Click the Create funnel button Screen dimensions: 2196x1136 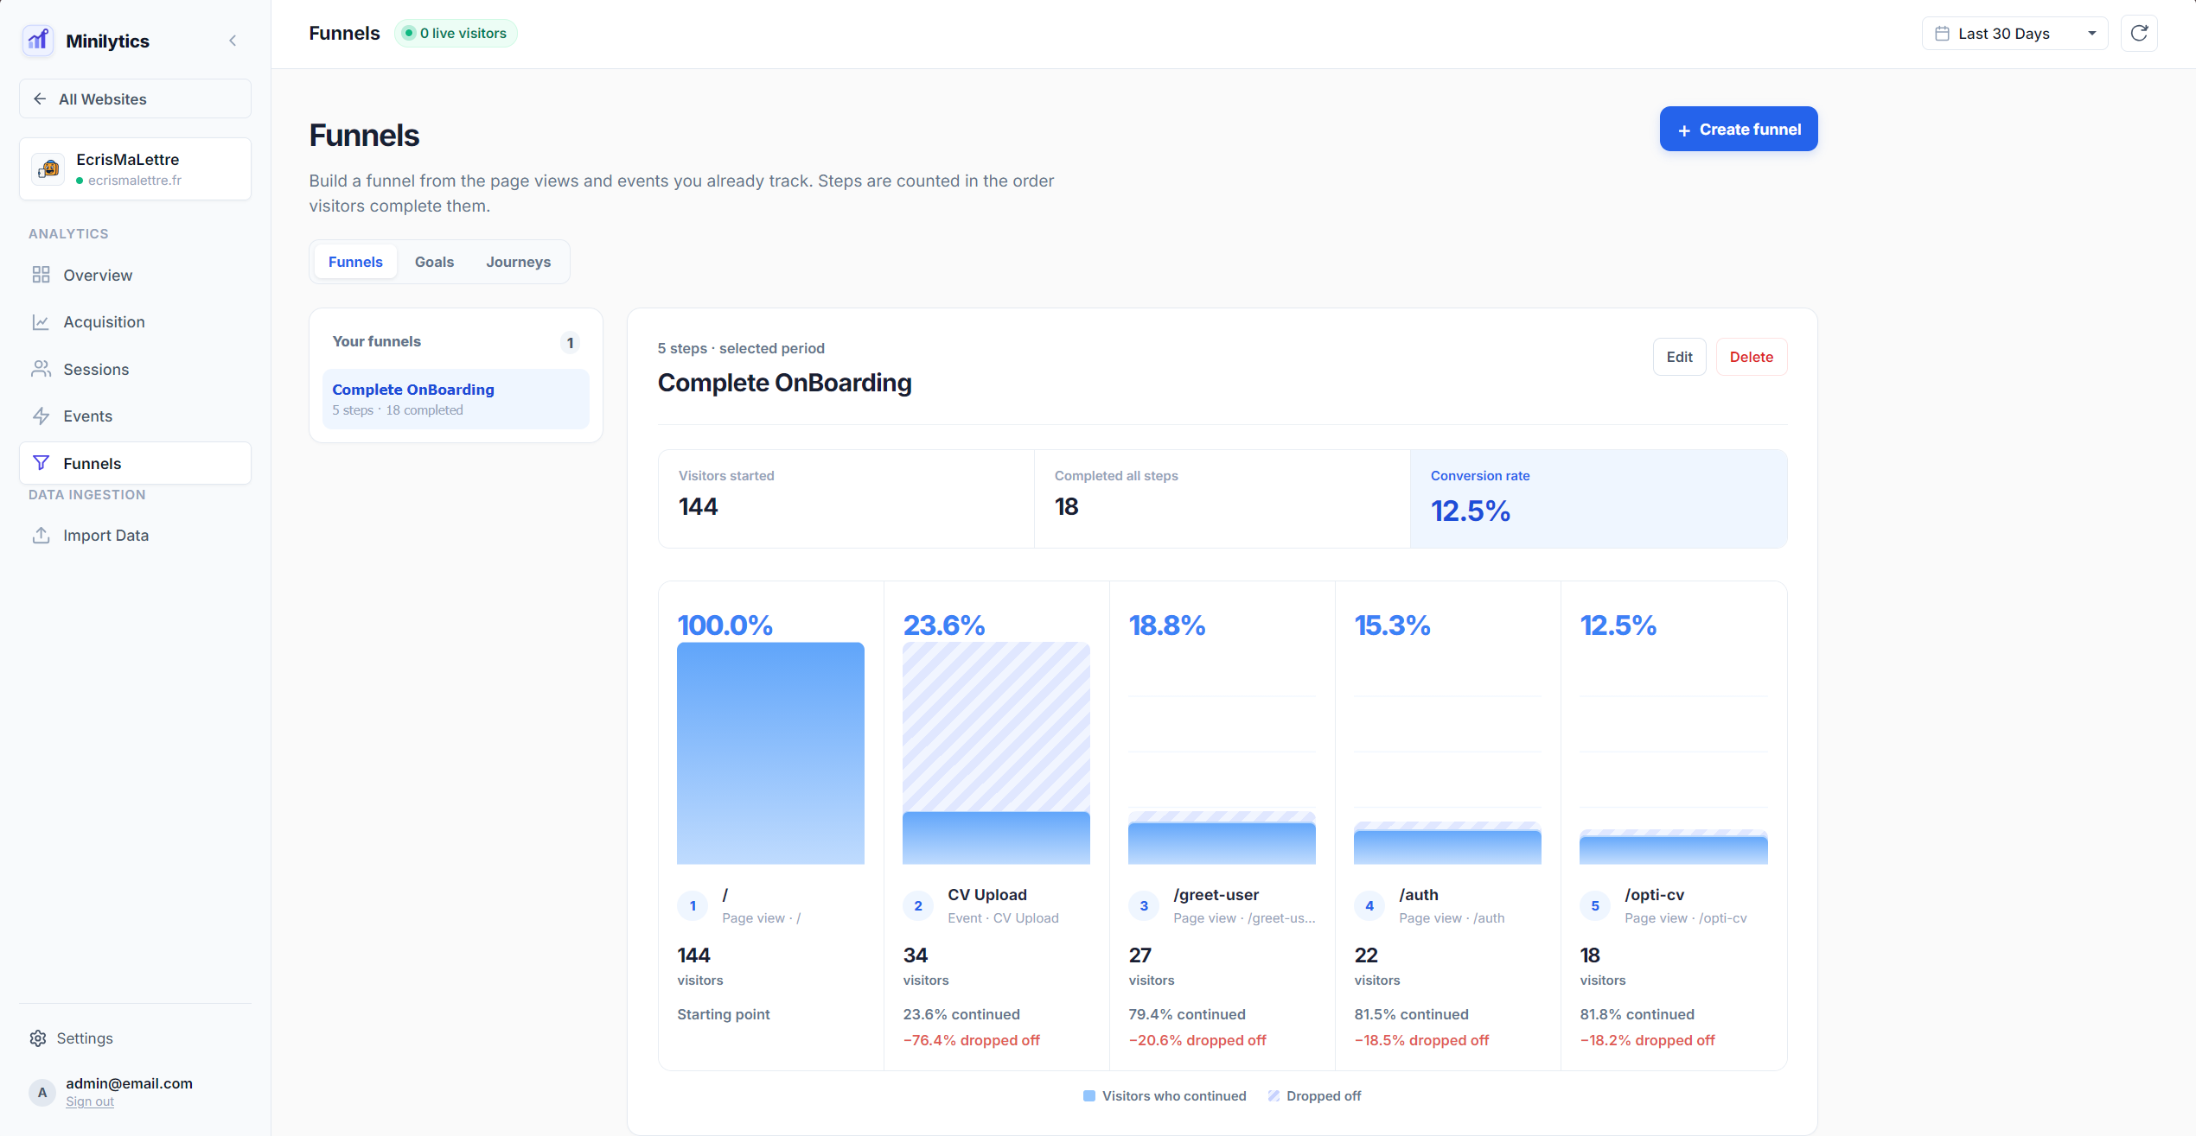tap(1738, 129)
